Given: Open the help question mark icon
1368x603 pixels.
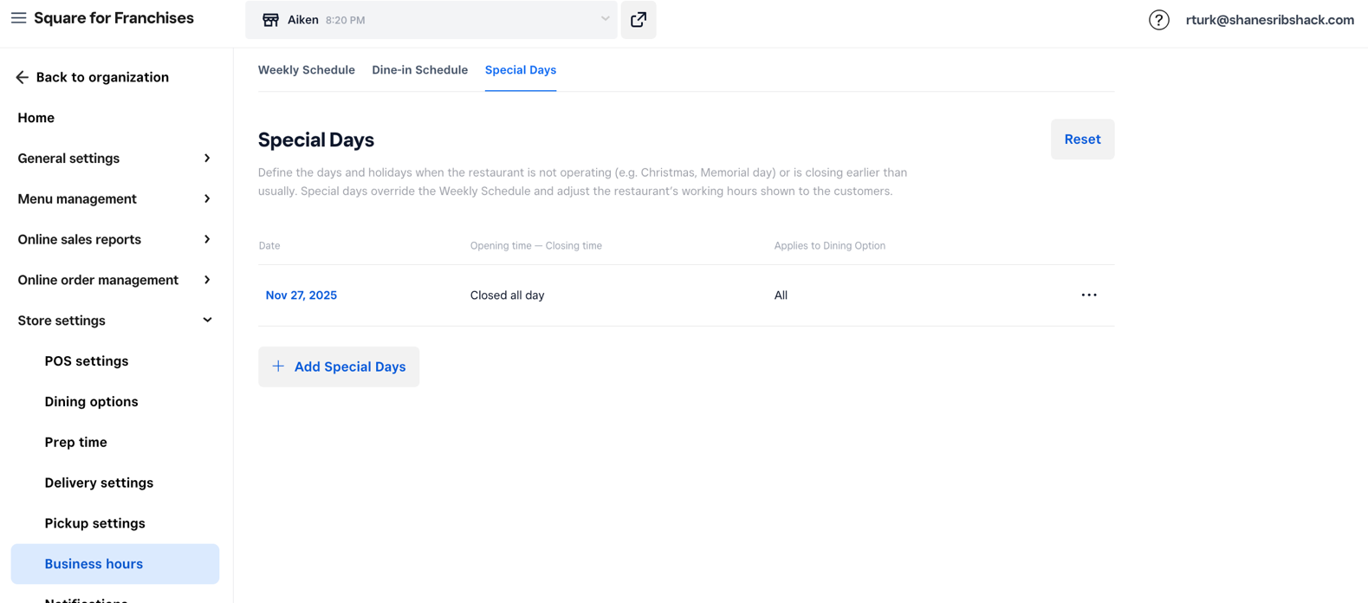Looking at the screenshot, I should (1158, 20).
